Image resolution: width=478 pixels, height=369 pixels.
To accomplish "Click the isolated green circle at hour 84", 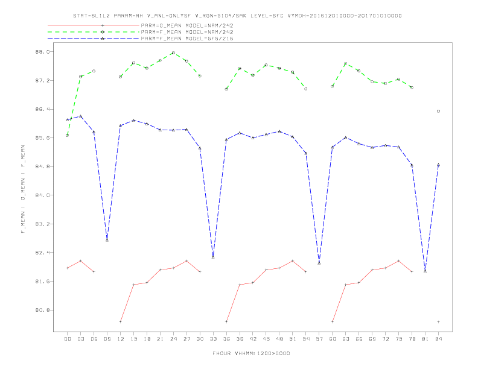I will tap(438, 111).
